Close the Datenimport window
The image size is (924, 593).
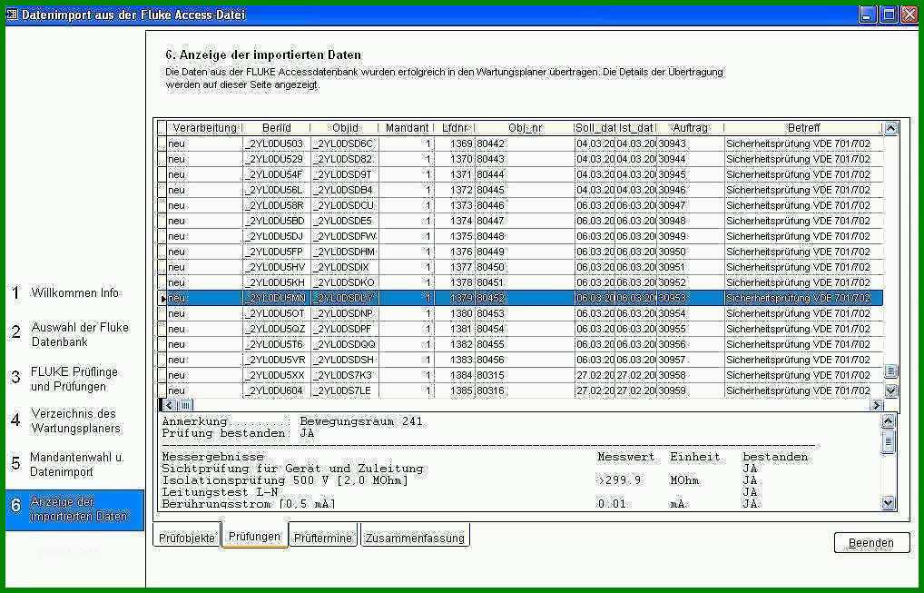(x=909, y=15)
